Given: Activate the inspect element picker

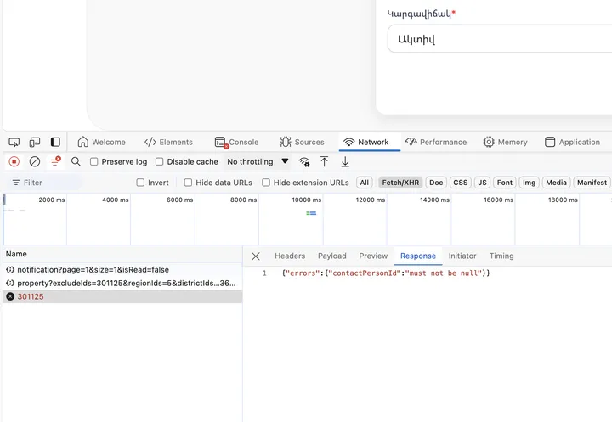Looking at the screenshot, I should click(x=14, y=142).
